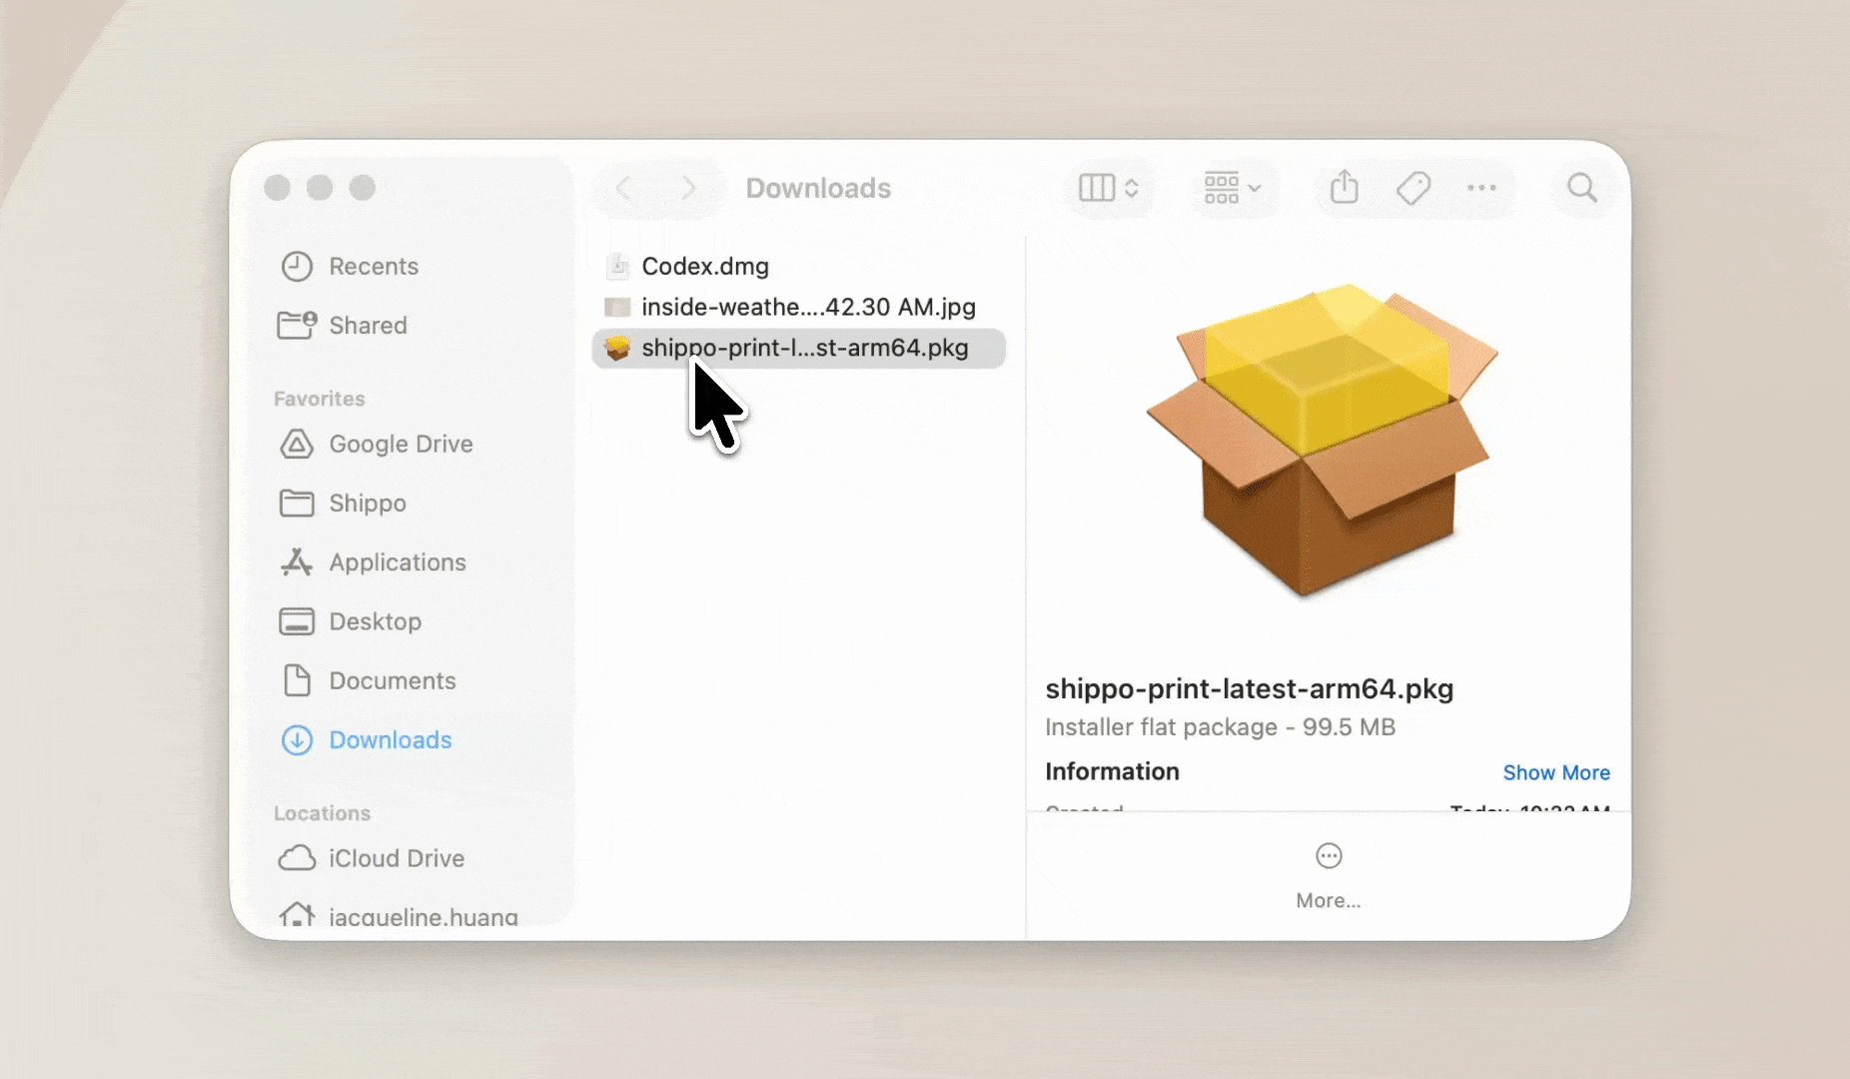Click the iCloud Drive cloud icon
Screen dimensions: 1850x1079
pyautogui.click(x=297, y=858)
